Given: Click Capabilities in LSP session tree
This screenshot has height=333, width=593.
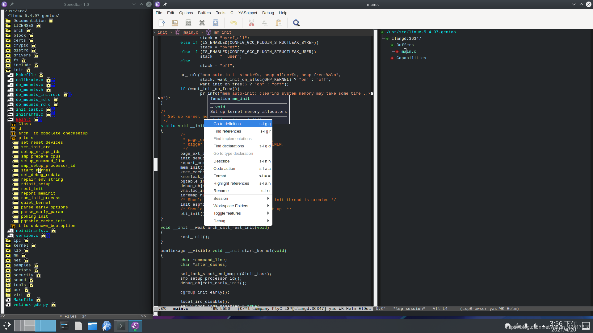Looking at the screenshot, I should click(411, 58).
